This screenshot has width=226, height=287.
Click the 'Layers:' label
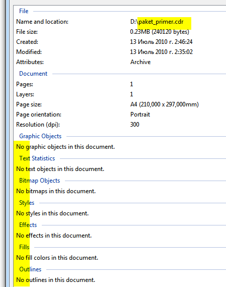tap(25, 94)
